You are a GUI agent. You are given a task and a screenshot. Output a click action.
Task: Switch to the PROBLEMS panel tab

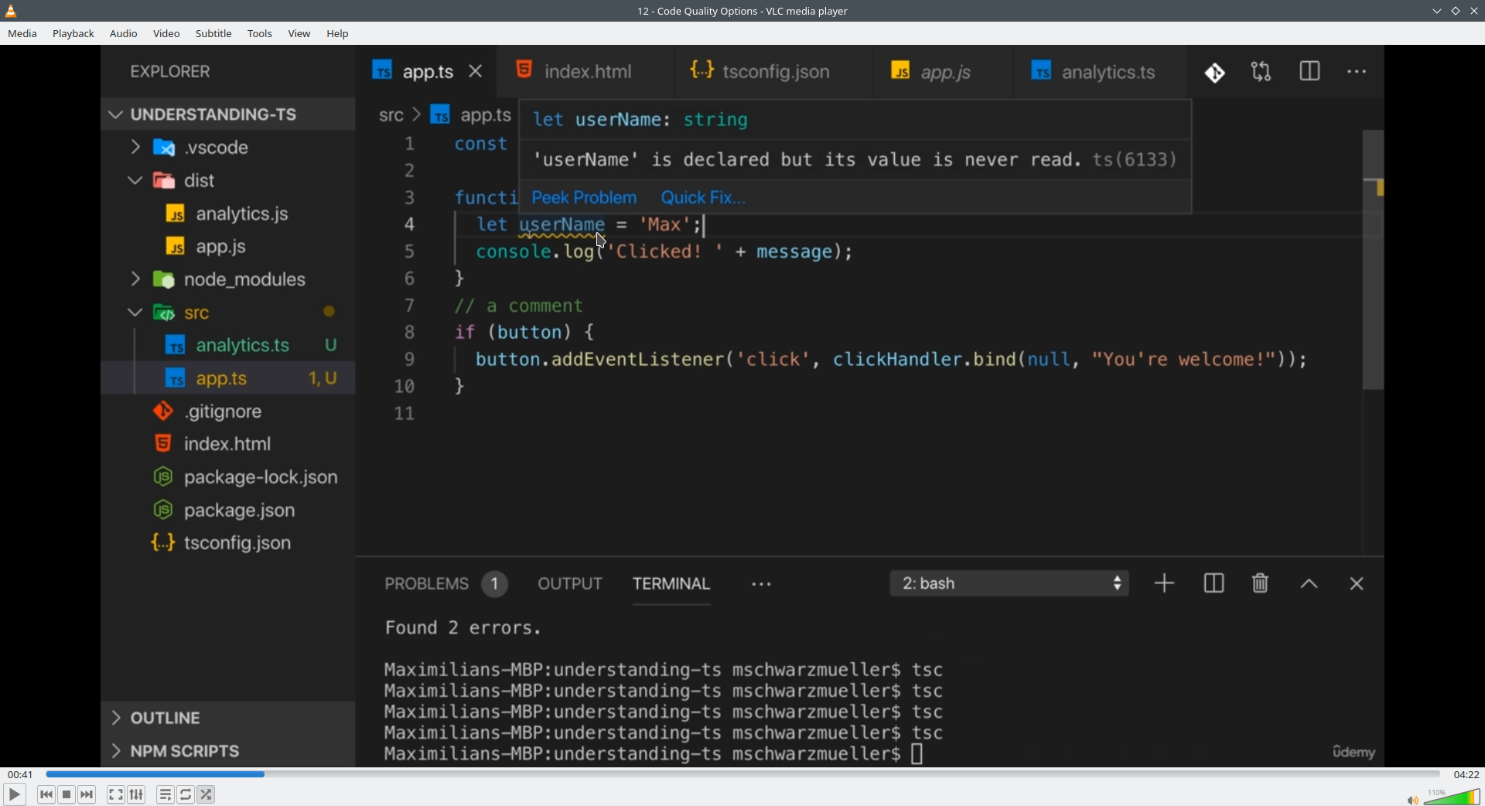(446, 584)
